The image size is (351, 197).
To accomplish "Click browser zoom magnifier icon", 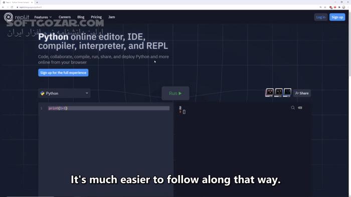I will pyautogui.click(x=320, y=7).
